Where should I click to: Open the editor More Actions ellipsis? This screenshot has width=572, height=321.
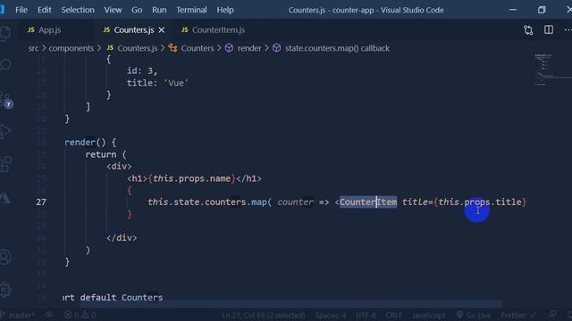click(x=568, y=29)
